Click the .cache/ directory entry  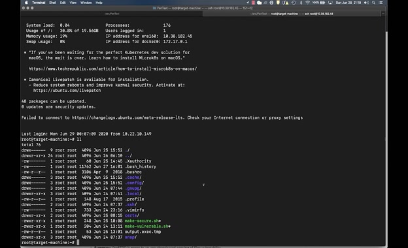tap(133, 178)
